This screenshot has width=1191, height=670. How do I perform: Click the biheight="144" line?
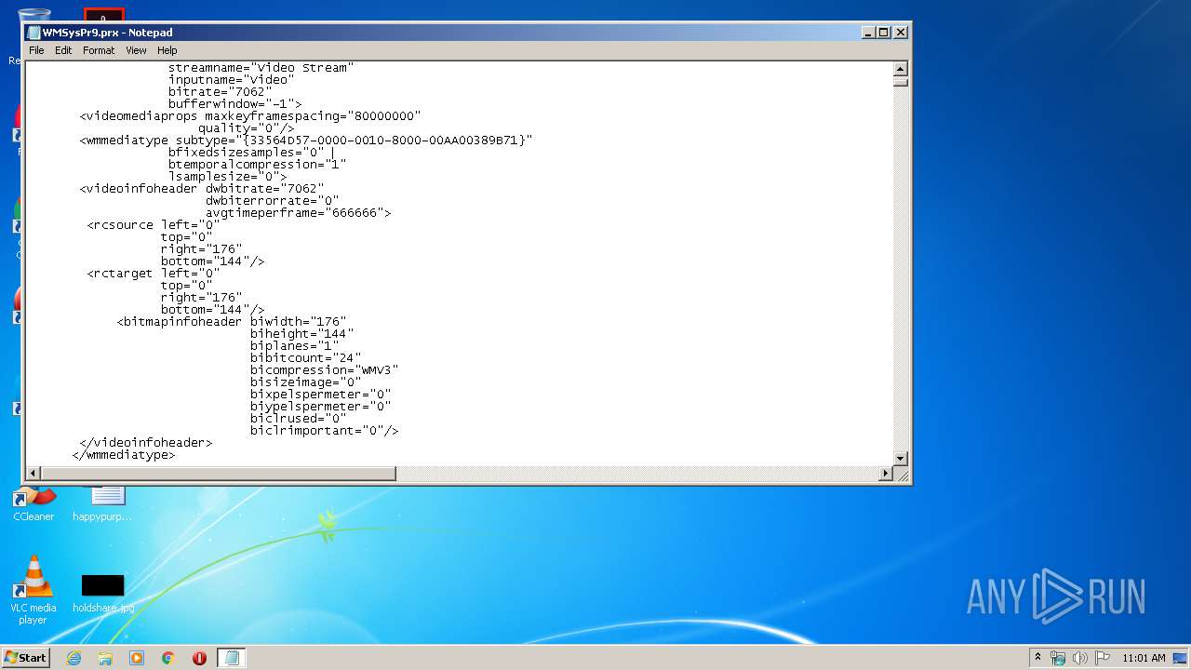[x=301, y=334]
